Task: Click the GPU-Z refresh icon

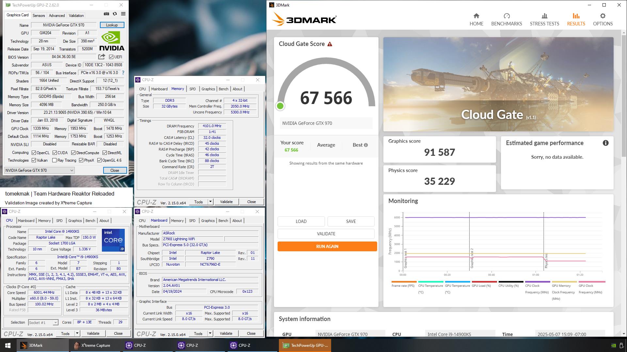Action: [115, 14]
